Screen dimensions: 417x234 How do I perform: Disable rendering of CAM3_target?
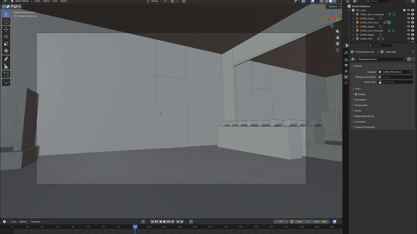[x=412, y=35]
